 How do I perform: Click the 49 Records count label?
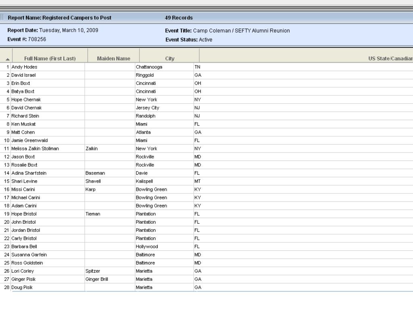[179, 18]
